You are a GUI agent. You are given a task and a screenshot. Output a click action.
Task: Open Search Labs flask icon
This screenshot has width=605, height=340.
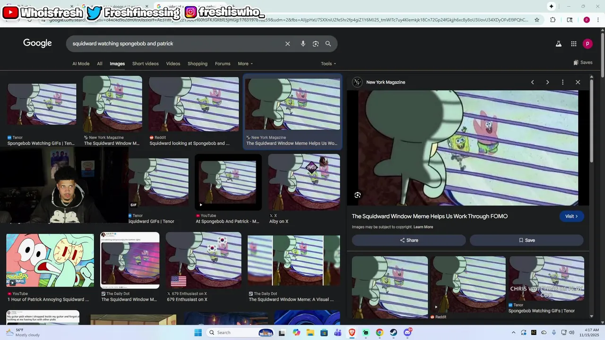(x=558, y=43)
